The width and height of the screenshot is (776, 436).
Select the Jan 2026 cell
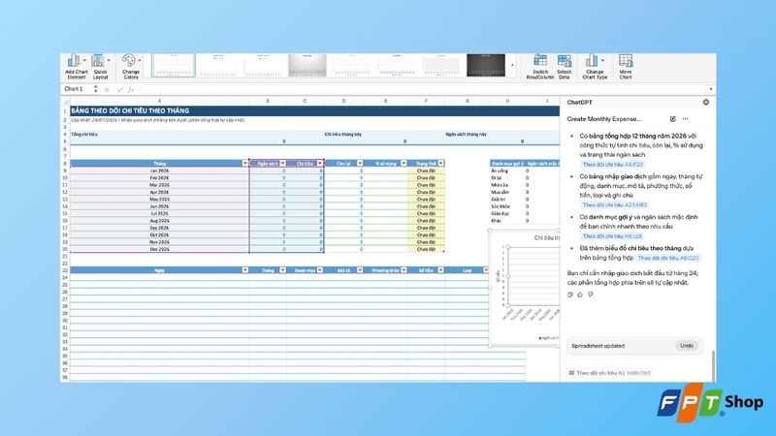click(159, 171)
